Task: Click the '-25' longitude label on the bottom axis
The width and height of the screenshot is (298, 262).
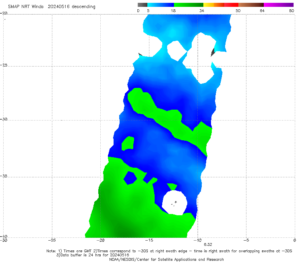Action: pyautogui.click(x=52, y=240)
